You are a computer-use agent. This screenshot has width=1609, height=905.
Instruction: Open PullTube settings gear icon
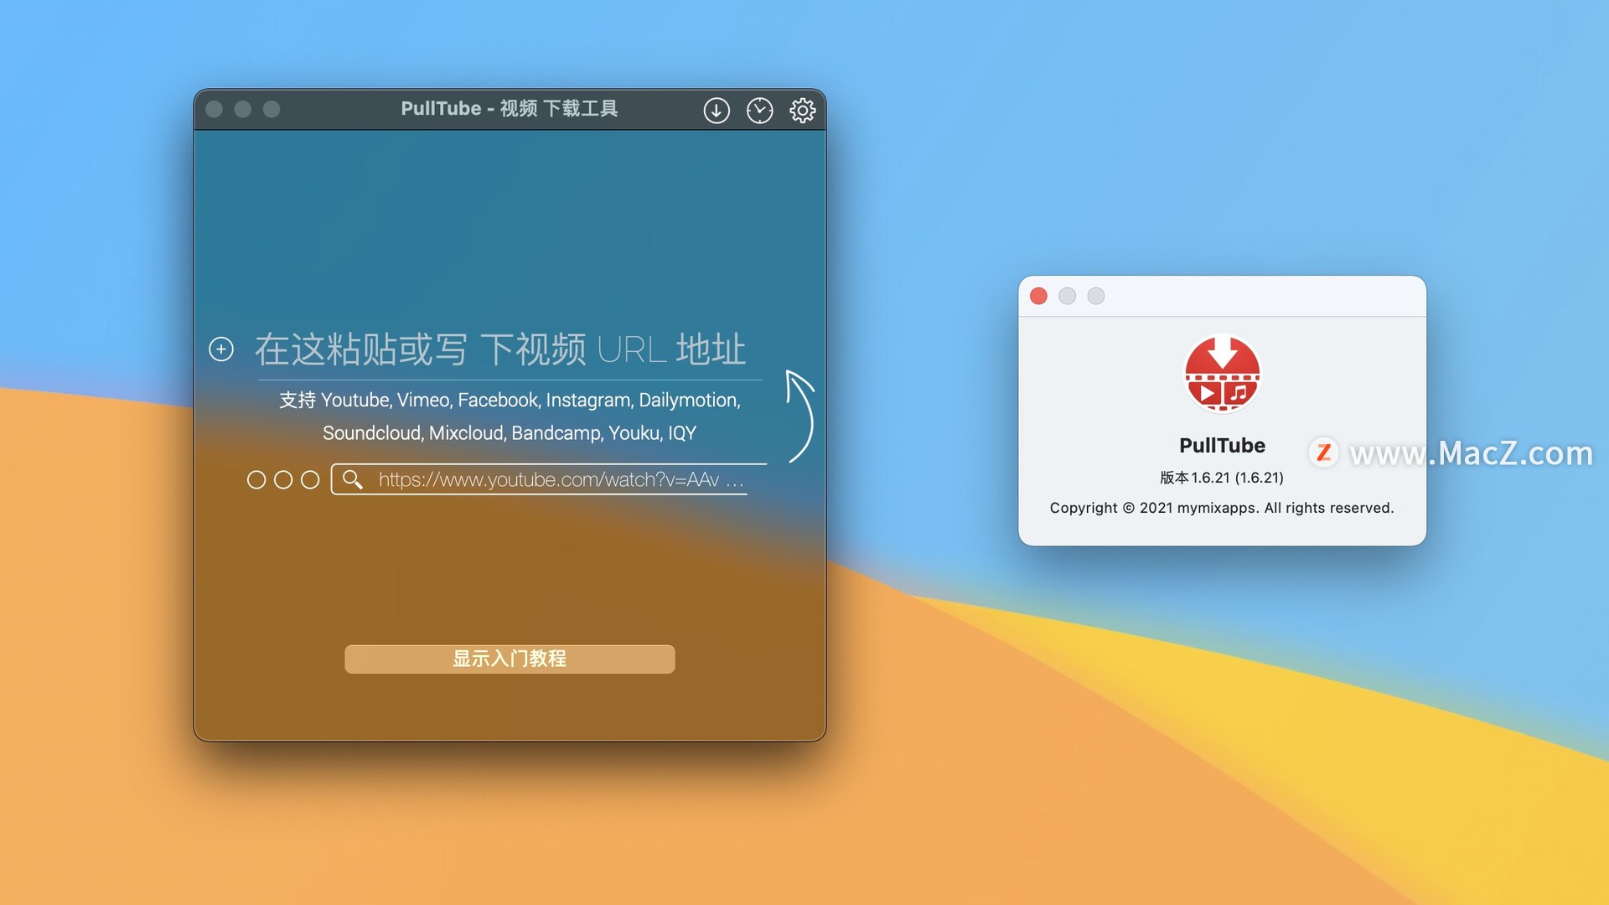804,108
